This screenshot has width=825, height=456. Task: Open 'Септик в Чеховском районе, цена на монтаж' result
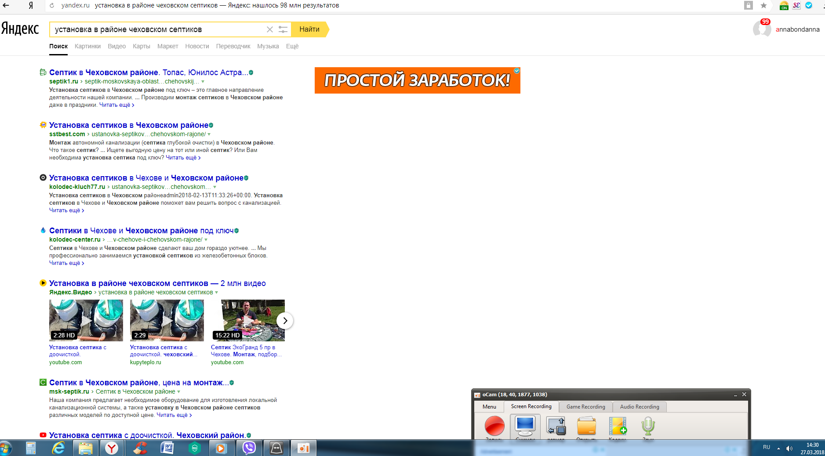click(139, 383)
